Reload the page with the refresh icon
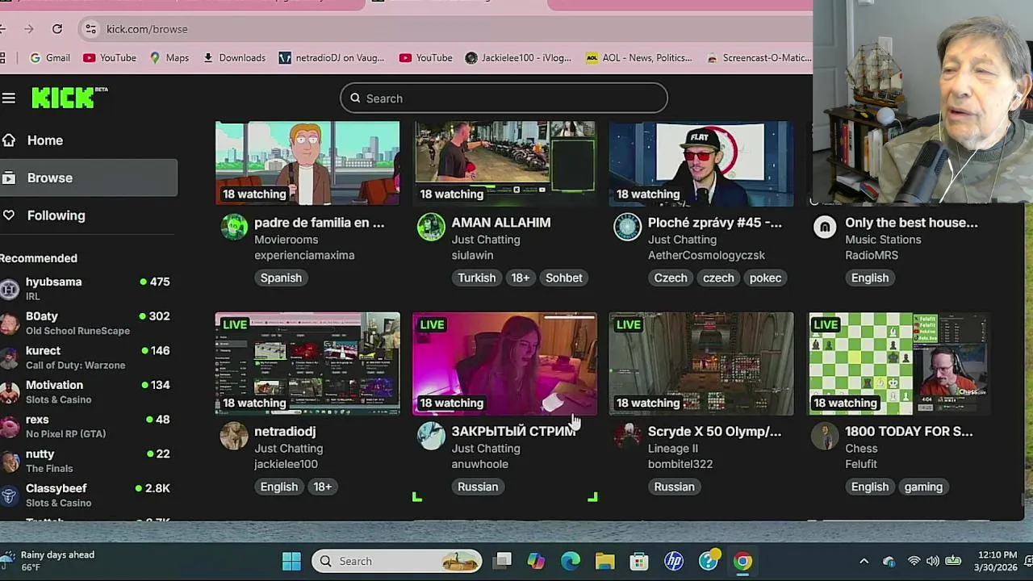1033x581 pixels. pyautogui.click(x=57, y=29)
